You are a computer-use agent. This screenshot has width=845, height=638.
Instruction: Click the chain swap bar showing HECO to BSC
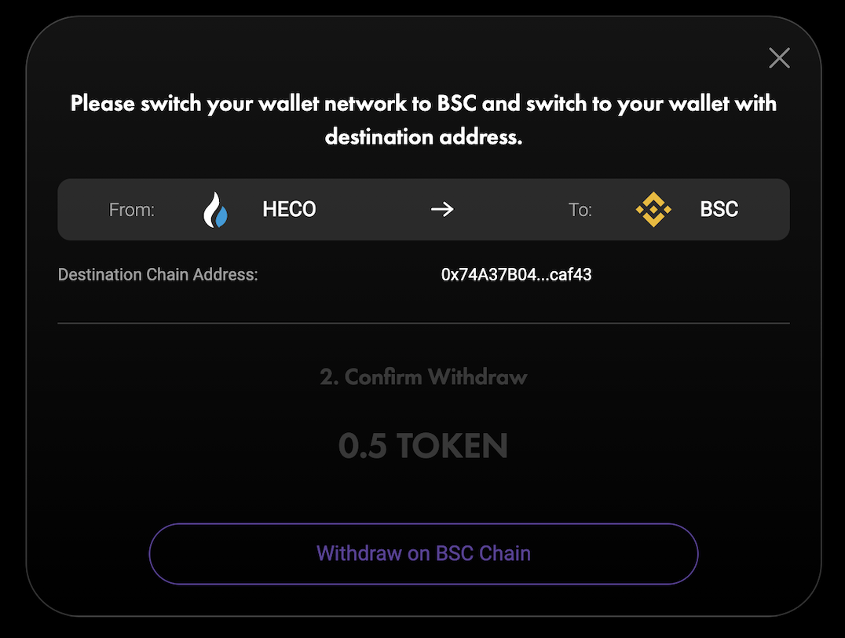click(423, 209)
